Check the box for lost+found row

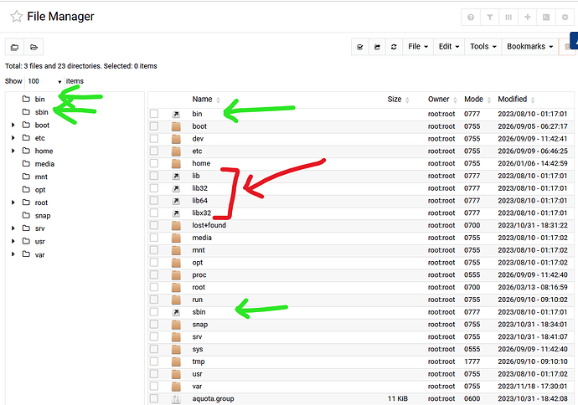point(154,225)
